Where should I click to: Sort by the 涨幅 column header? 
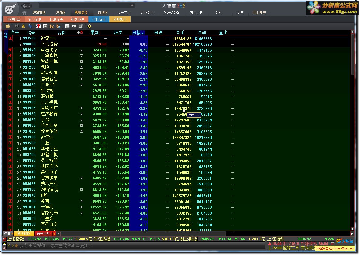138,33
